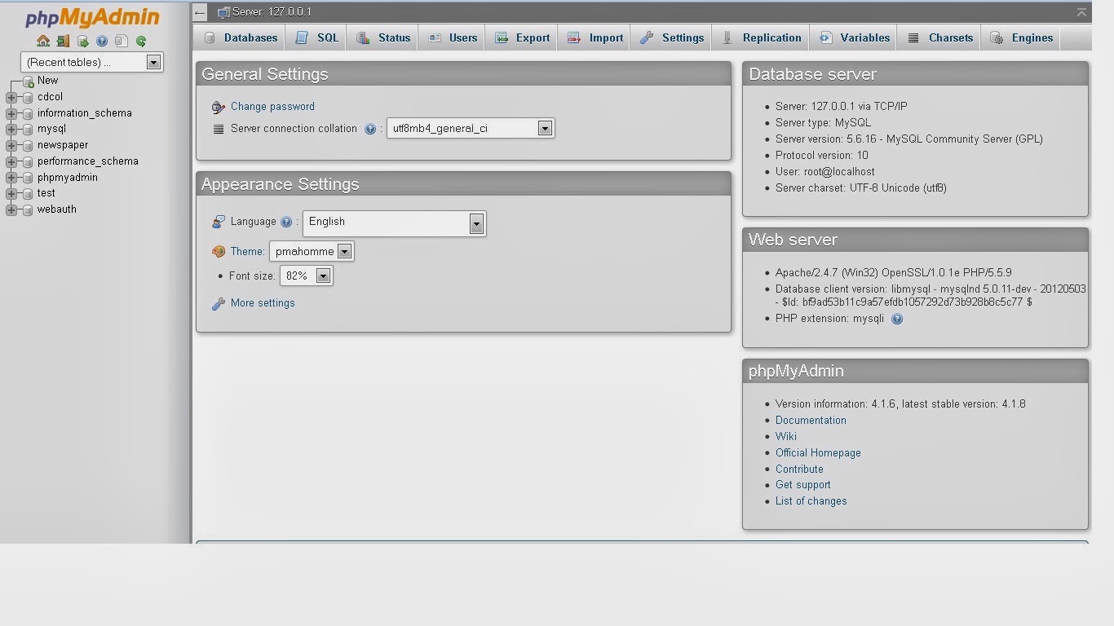Open the Query window icon
The width and height of the screenshot is (1114, 626).
tap(82, 41)
